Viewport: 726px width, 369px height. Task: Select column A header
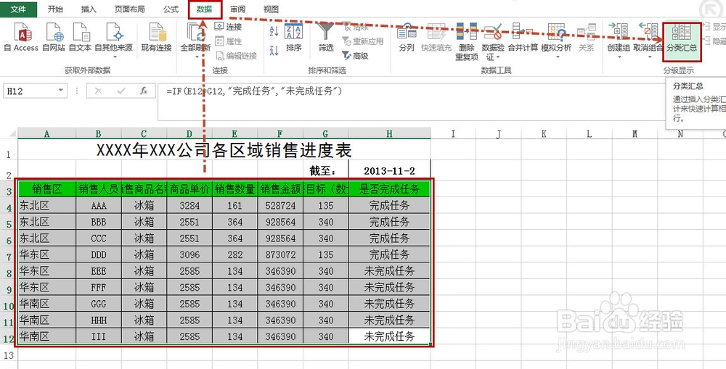click(46, 133)
